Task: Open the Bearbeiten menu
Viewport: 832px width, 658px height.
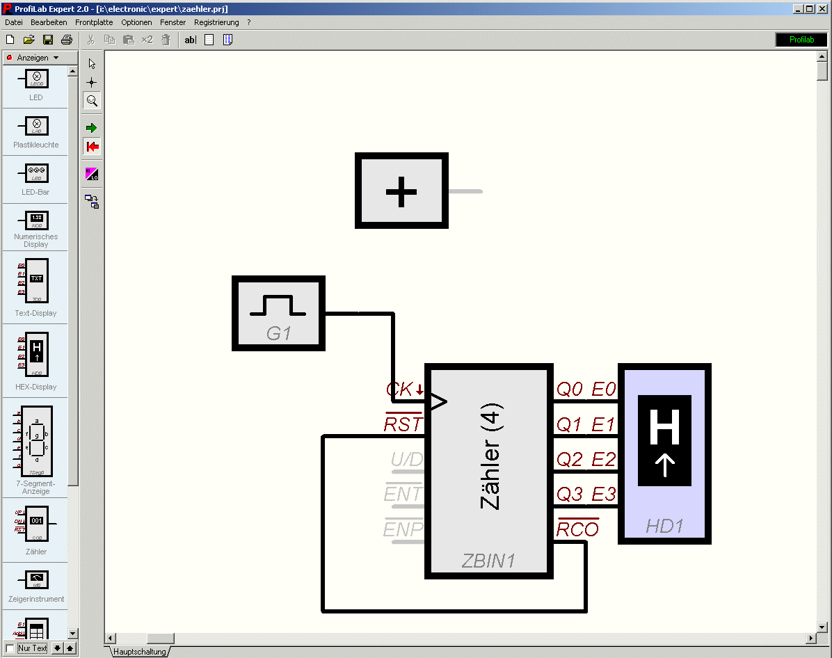Action: pos(49,22)
